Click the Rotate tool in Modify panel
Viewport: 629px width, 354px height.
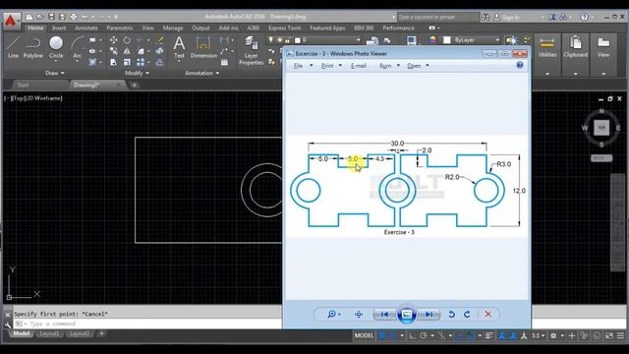[127, 40]
